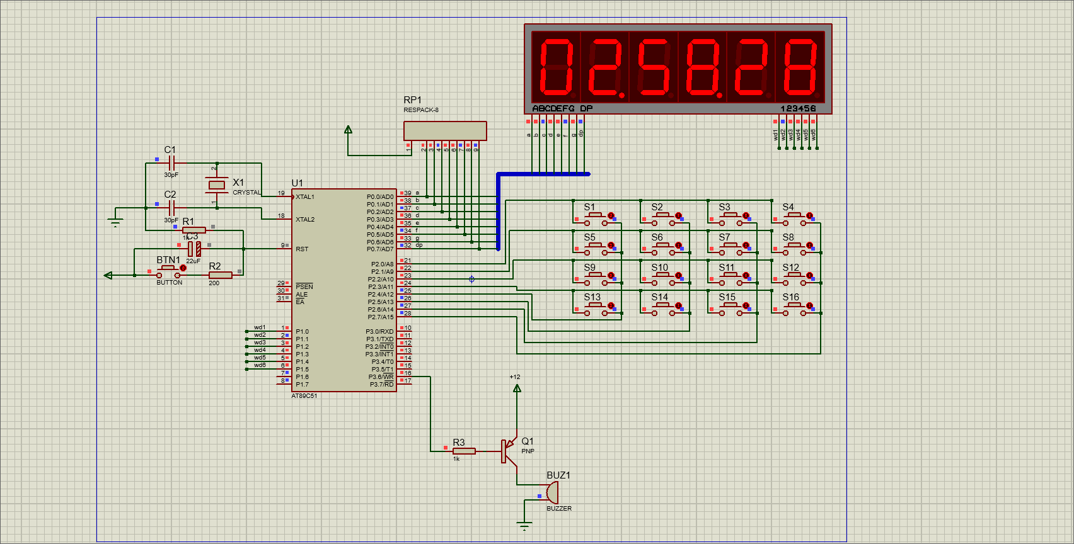Select the C1 30pF capacitor symbol
Viewport: 1074px width, 544px height.
point(171,164)
